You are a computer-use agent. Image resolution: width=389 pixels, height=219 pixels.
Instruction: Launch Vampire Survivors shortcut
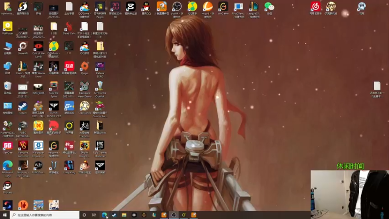[x=23, y=149]
